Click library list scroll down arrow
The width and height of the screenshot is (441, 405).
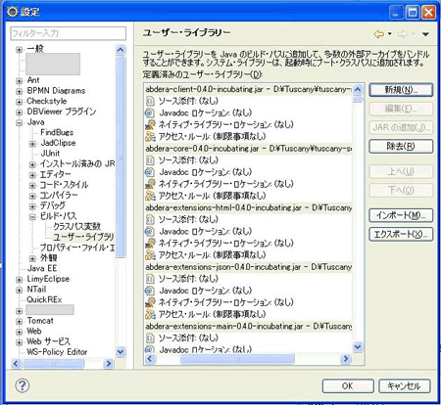[x=358, y=347]
